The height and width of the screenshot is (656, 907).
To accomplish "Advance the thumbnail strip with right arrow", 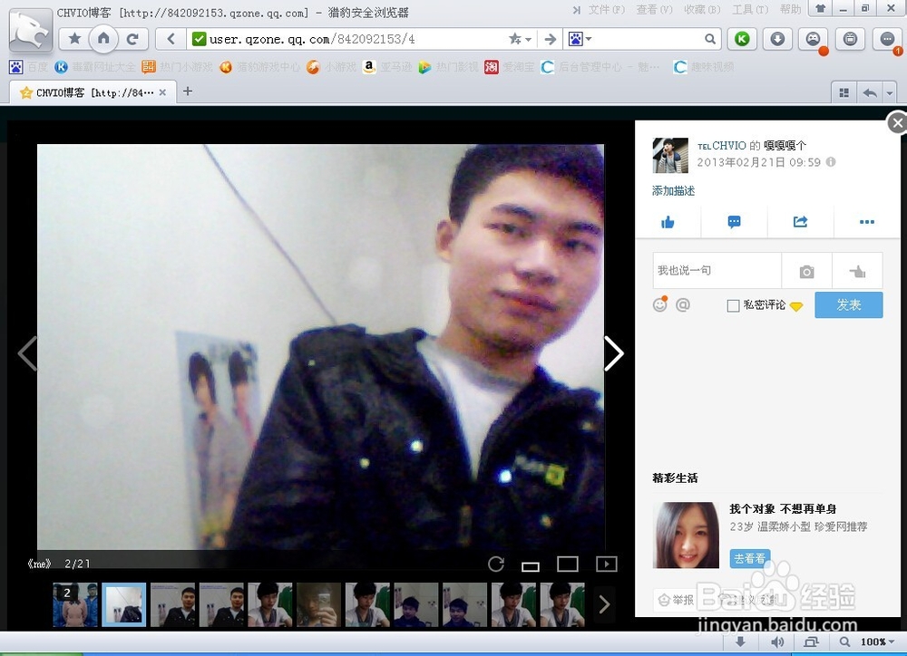I will 604,604.
